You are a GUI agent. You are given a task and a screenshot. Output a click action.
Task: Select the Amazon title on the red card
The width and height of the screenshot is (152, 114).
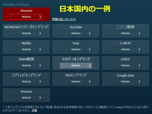26,11
